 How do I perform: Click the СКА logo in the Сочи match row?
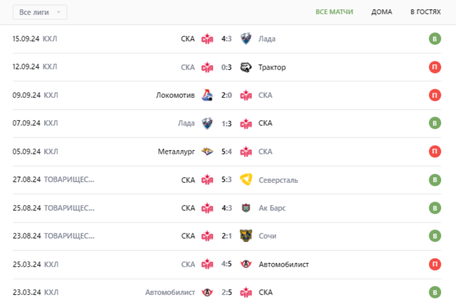coord(207,236)
